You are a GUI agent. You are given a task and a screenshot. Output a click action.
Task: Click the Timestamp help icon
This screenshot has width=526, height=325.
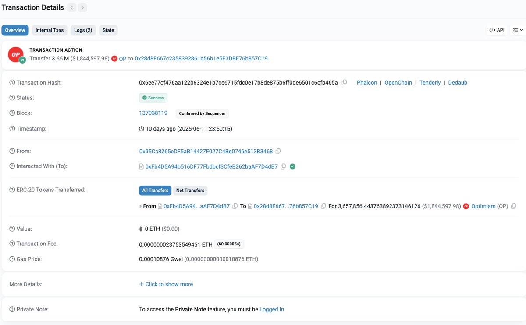[x=12, y=129]
